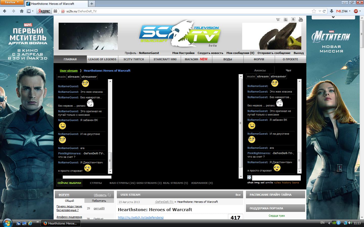Click Создать новость link
Image resolution: width=364 pixels, height=227 pixels.
210,53
